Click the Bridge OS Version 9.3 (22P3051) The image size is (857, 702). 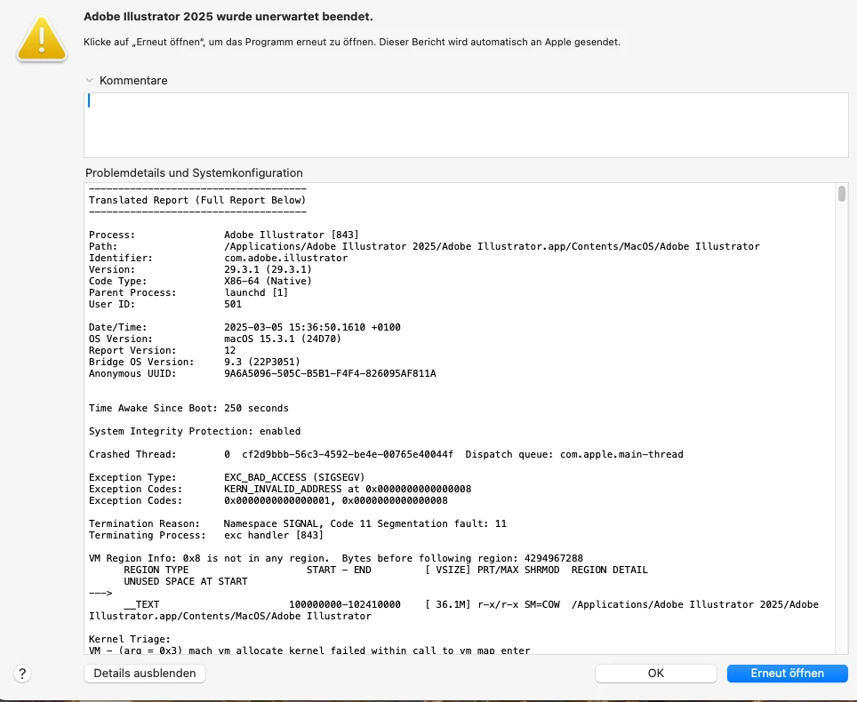tap(261, 362)
